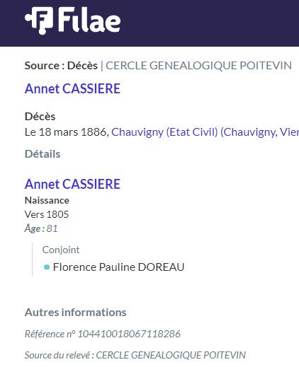Viewport: 299px width, 367px height.
Task: Click the Autres informations section heading
Action: point(76,313)
